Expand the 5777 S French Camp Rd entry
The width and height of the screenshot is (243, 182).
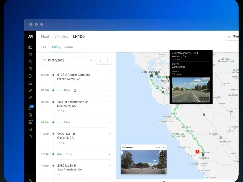coord(109,75)
